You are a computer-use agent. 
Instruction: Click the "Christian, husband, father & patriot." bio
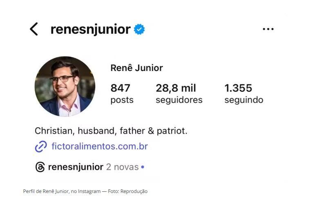click(111, 131)
